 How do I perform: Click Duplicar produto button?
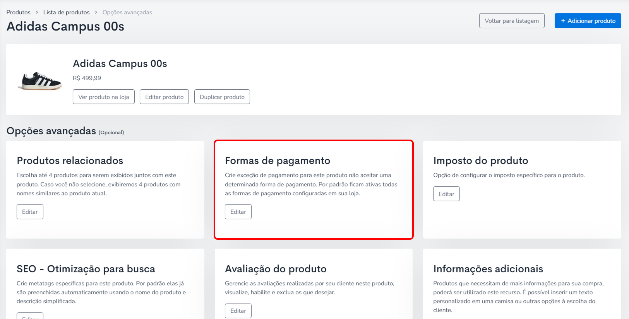(222, 97)
